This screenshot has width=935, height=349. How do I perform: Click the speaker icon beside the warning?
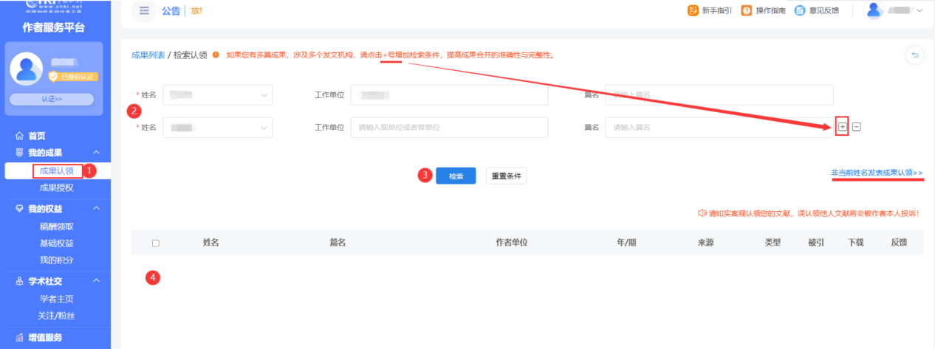click(702, 212)
